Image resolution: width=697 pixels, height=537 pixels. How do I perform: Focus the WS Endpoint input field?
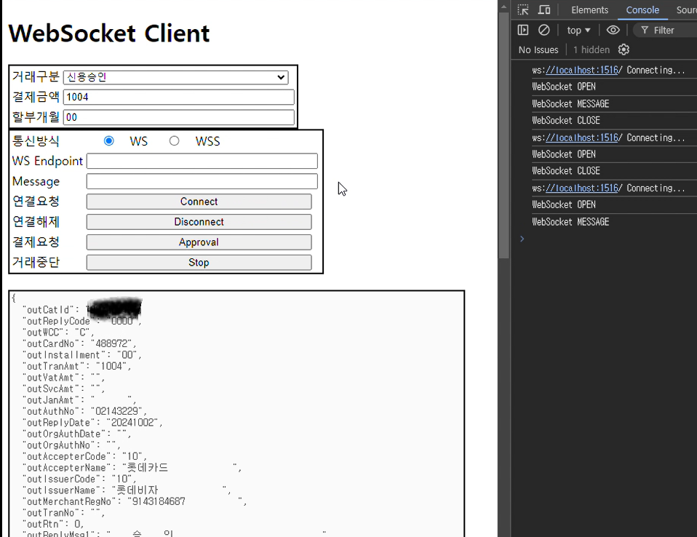coord(202,162)
